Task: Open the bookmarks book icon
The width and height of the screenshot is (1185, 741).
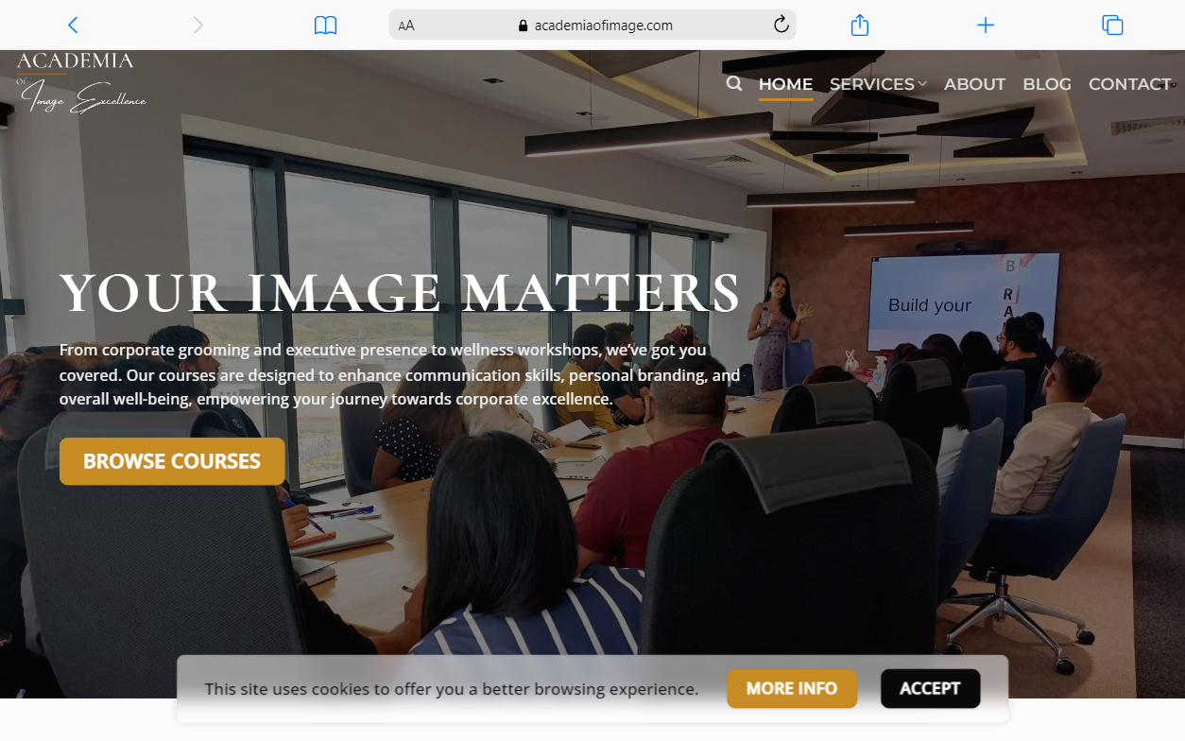Action: pos(325,26)
